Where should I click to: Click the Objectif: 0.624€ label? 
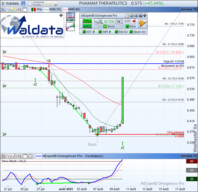pyautogui.click(x=174, y=61)
